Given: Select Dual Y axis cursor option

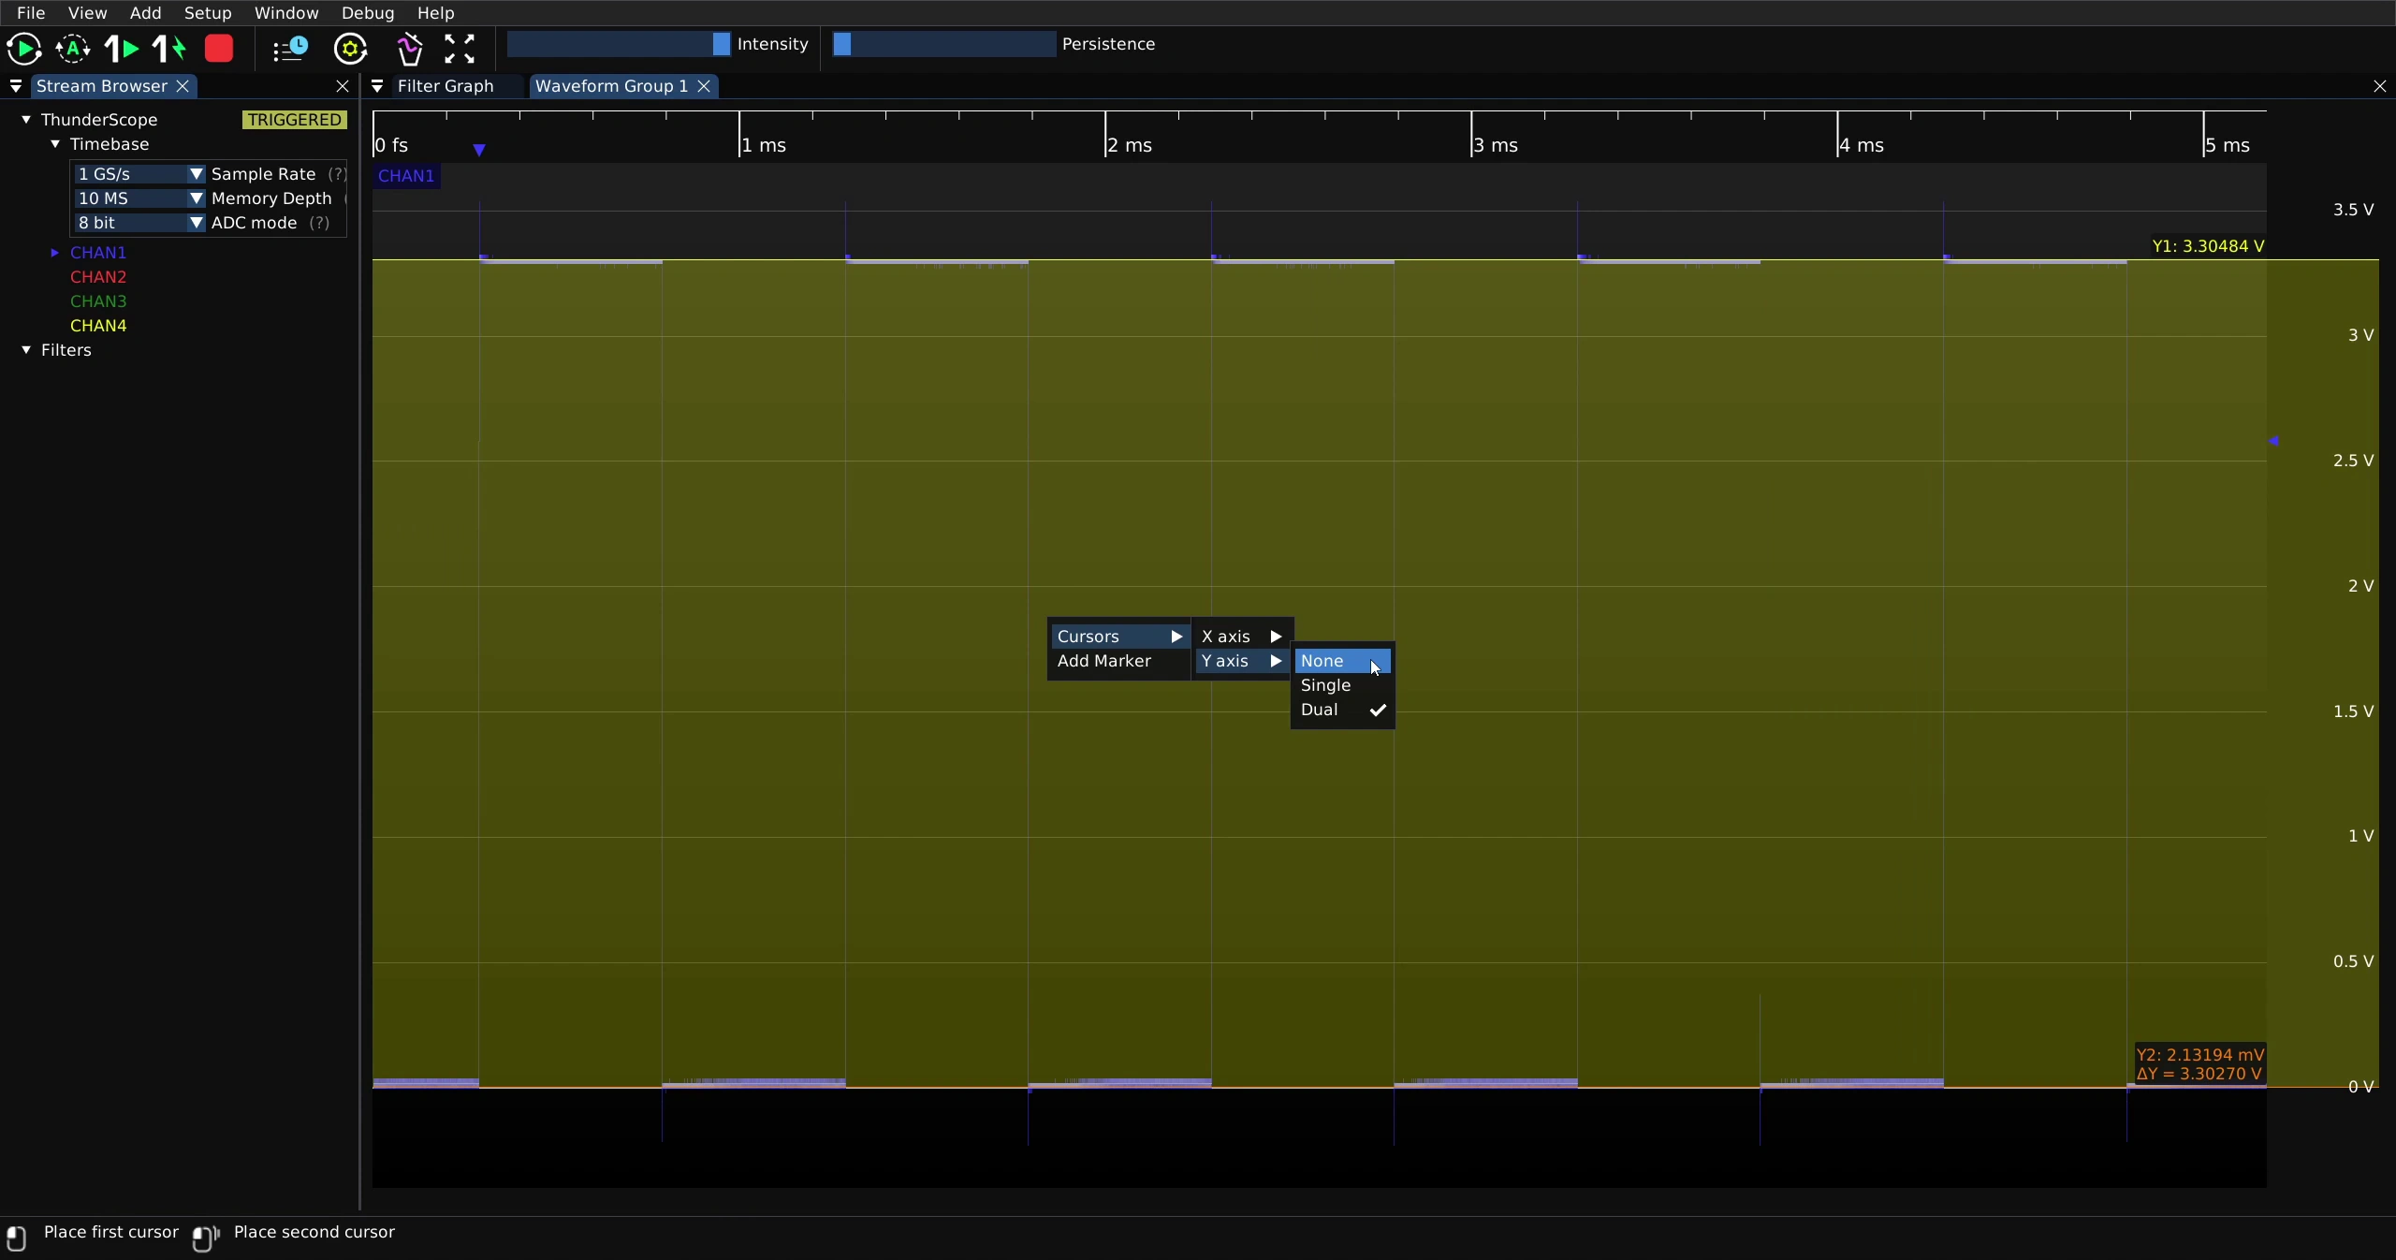Looking at the screenshot, I should point(1342,710).
